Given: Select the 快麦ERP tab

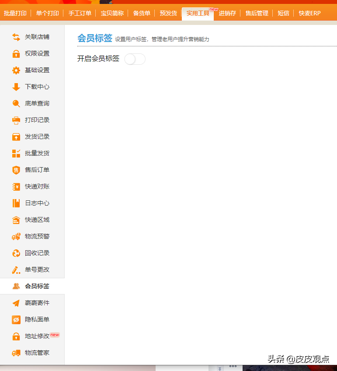Looking at the screenshot, I should pos(309,13).
